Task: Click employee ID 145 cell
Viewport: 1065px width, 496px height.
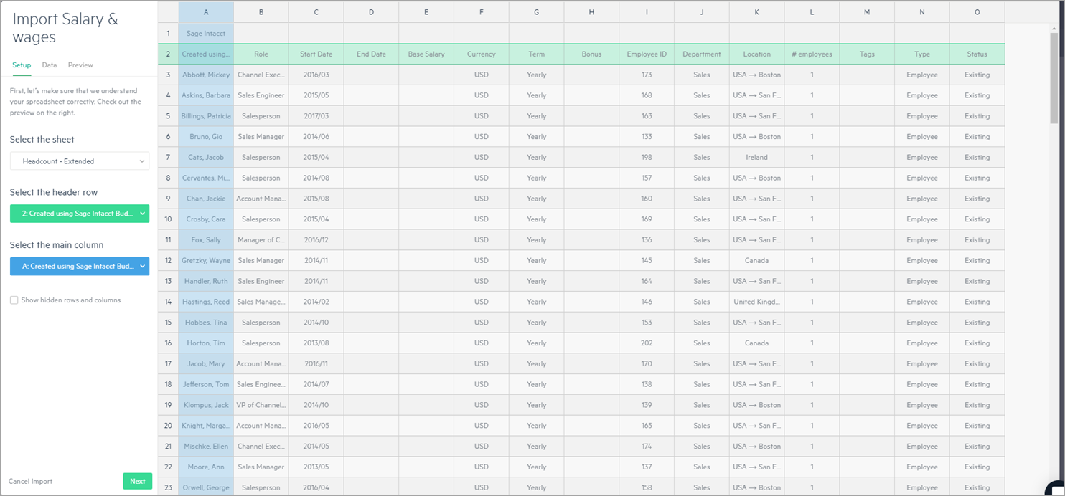Action: point(647,261)
